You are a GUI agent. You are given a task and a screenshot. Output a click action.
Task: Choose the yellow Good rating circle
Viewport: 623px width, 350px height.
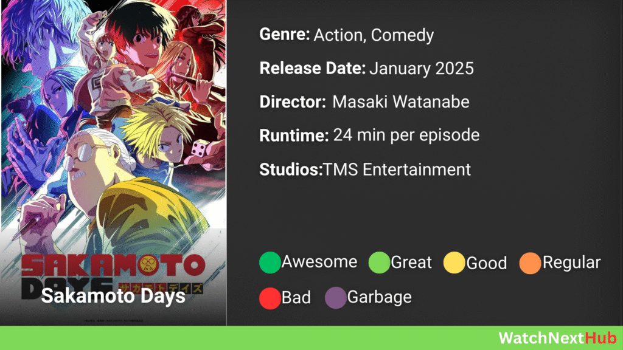pos(454,262)
